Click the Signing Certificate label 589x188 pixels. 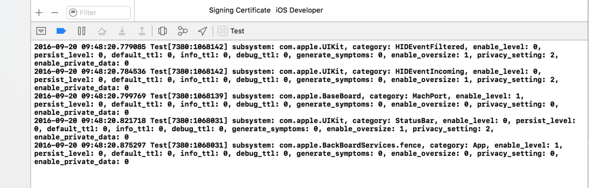[240, 10]
